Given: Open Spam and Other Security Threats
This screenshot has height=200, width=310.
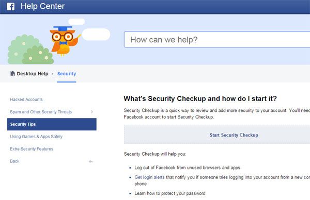Looking at the screenshot, I should 41,112.
